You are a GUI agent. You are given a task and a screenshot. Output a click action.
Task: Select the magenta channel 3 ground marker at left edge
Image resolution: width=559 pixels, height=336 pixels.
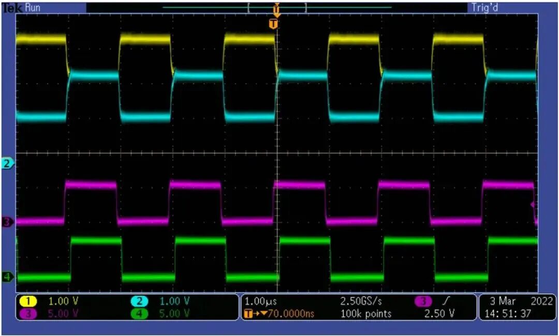tap(8, 222)
